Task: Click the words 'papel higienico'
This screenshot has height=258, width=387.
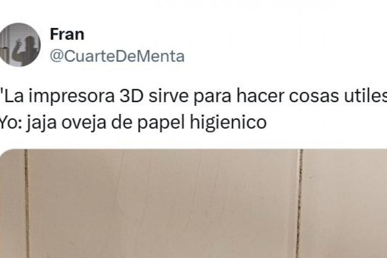Action: pos(202,122)
